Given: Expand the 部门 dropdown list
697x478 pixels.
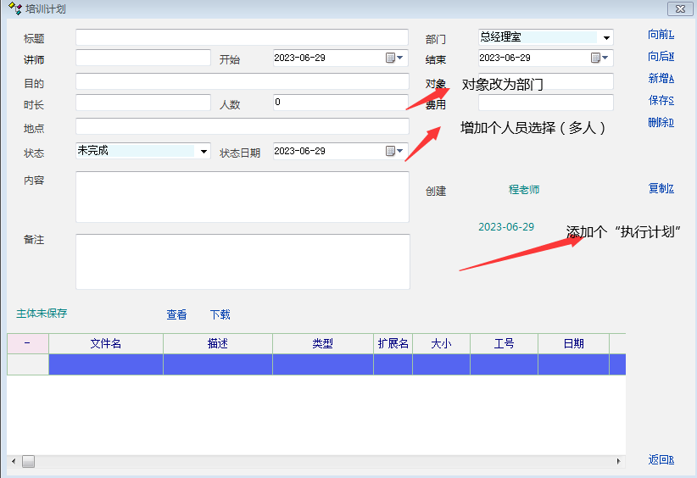Looking at the screenshot, I should point(606,38).
